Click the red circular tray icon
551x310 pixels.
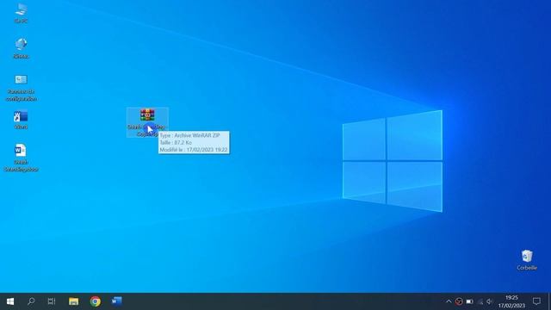459,301
